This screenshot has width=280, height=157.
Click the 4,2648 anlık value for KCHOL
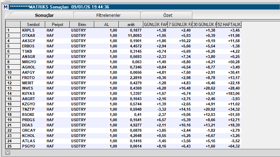136,136
